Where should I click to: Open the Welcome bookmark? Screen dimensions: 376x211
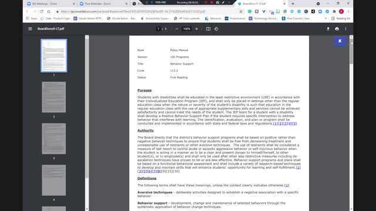[x=213, y=18]
